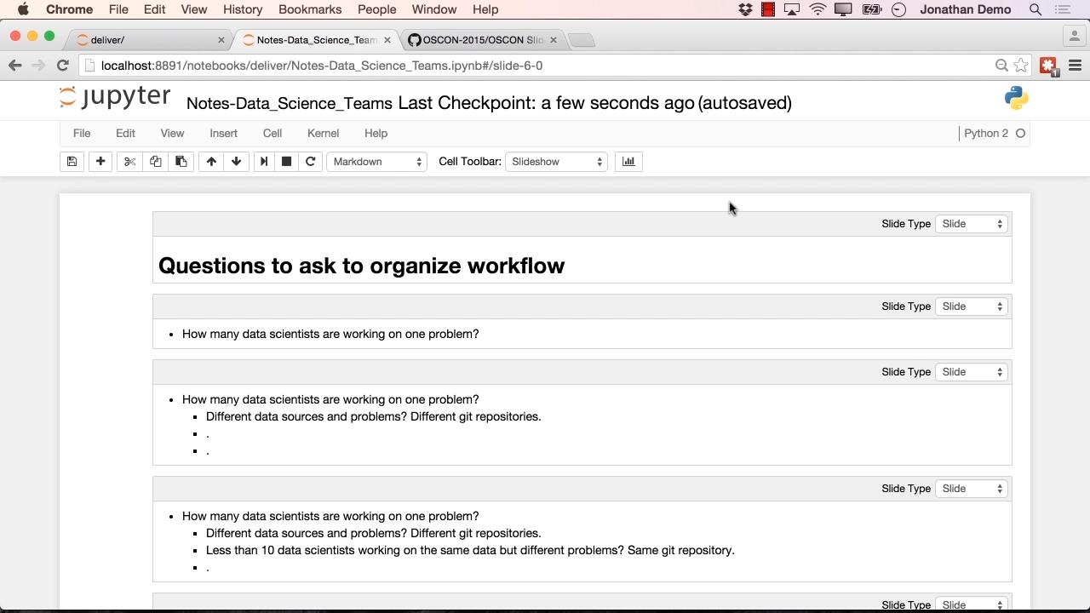
Task: Click the Jupyter logo
Action: [x=115, y=98]
